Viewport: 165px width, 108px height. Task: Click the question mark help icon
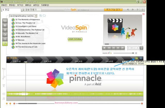coord(137,10)
